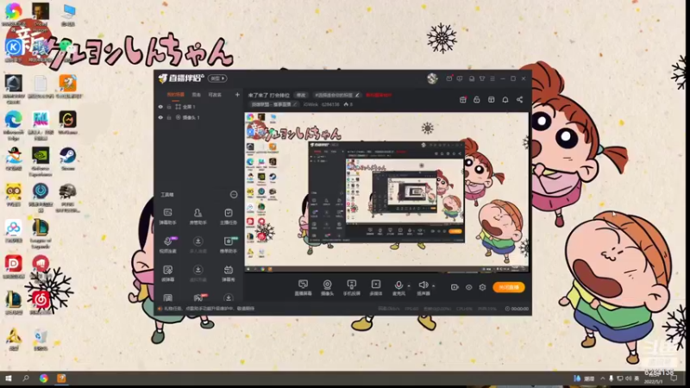Toggle the lock on the 全屏 1 source
This screenshot has height=388, width=690.
[168, 107]
